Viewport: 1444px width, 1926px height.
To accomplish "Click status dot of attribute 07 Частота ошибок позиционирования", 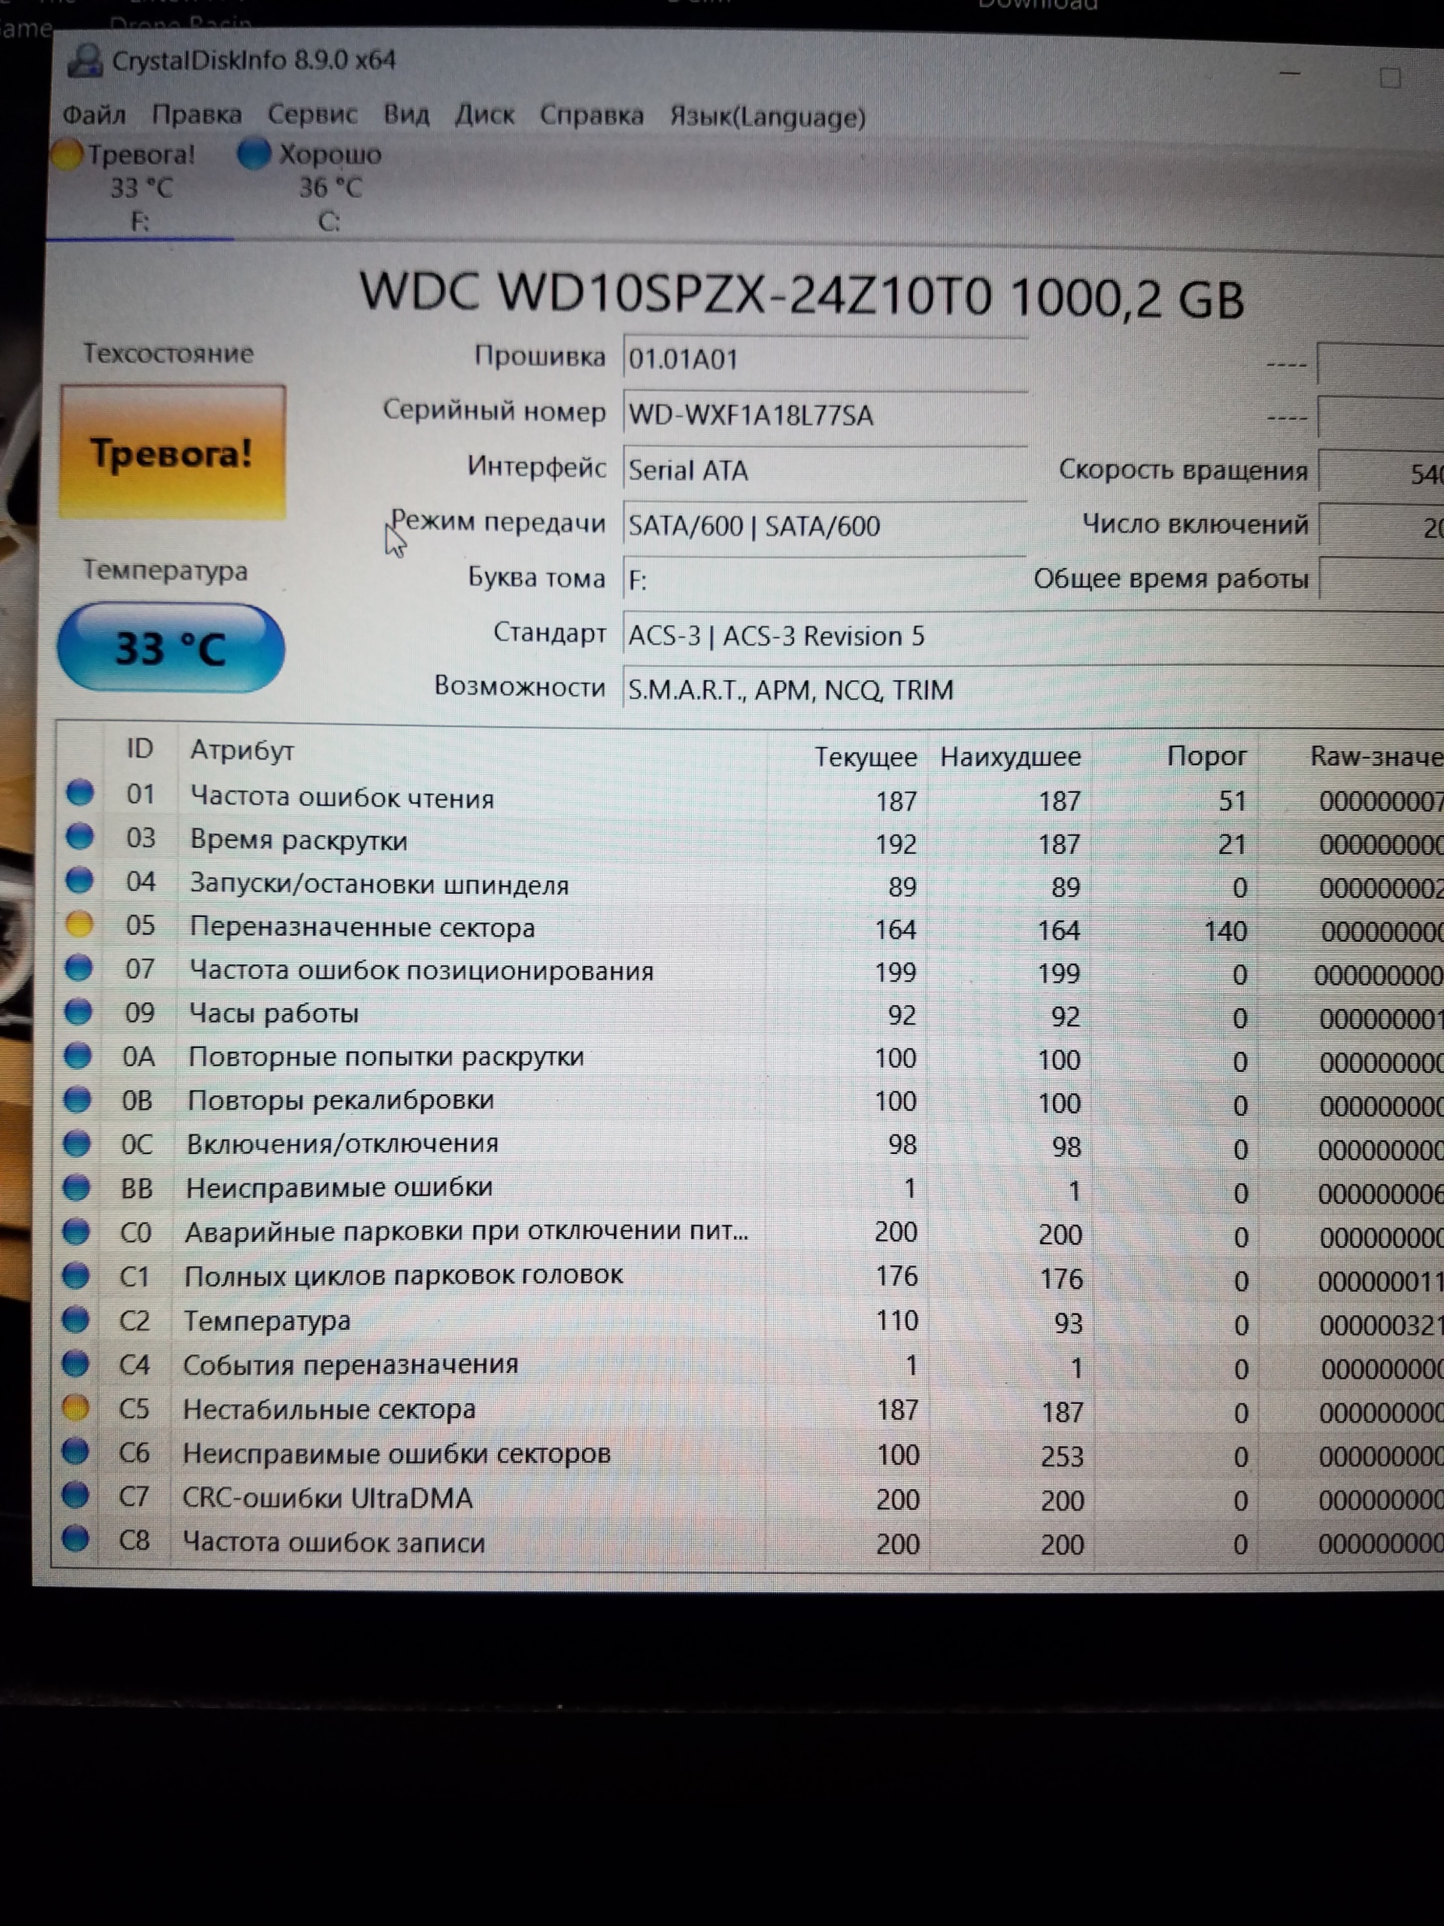I will point(78,968).
